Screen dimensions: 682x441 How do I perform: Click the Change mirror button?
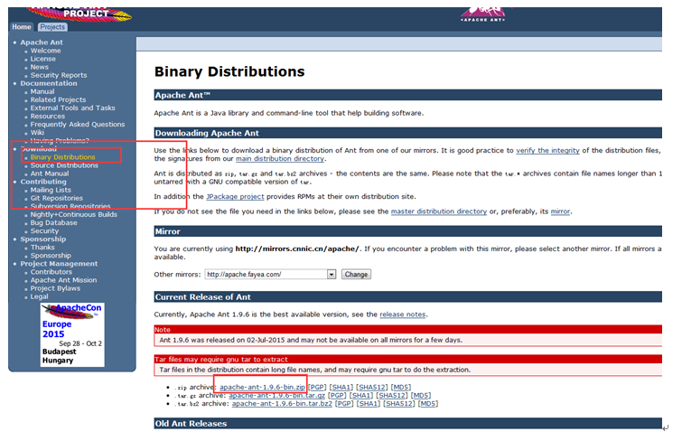pos(356,275)
